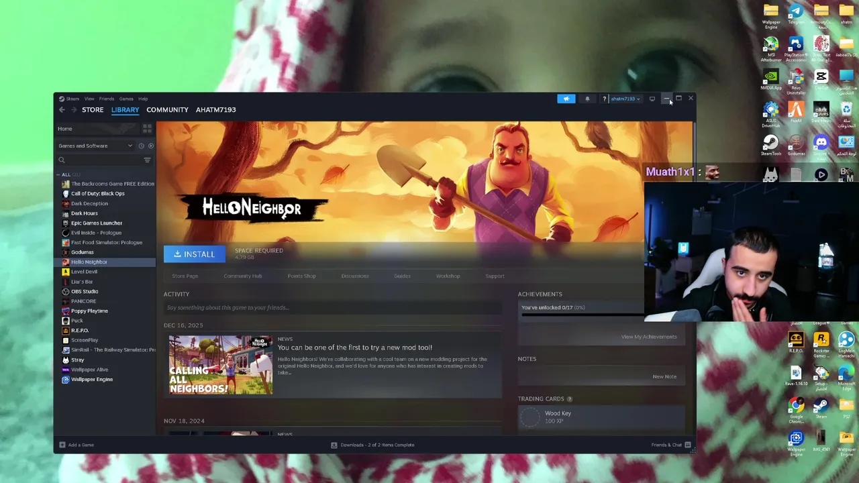Create a New Note

[664, 377]
